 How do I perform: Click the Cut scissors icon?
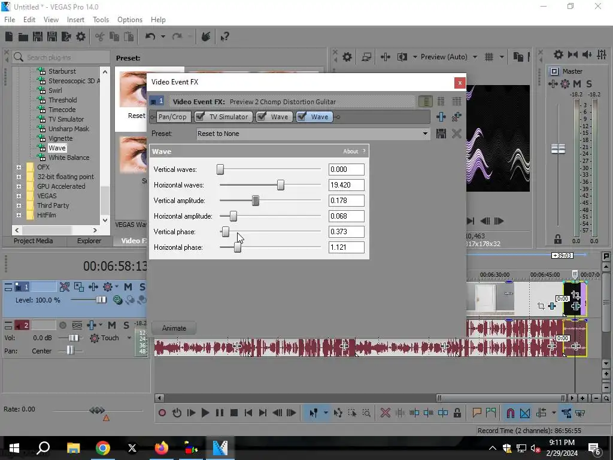(x=100, y=37)
